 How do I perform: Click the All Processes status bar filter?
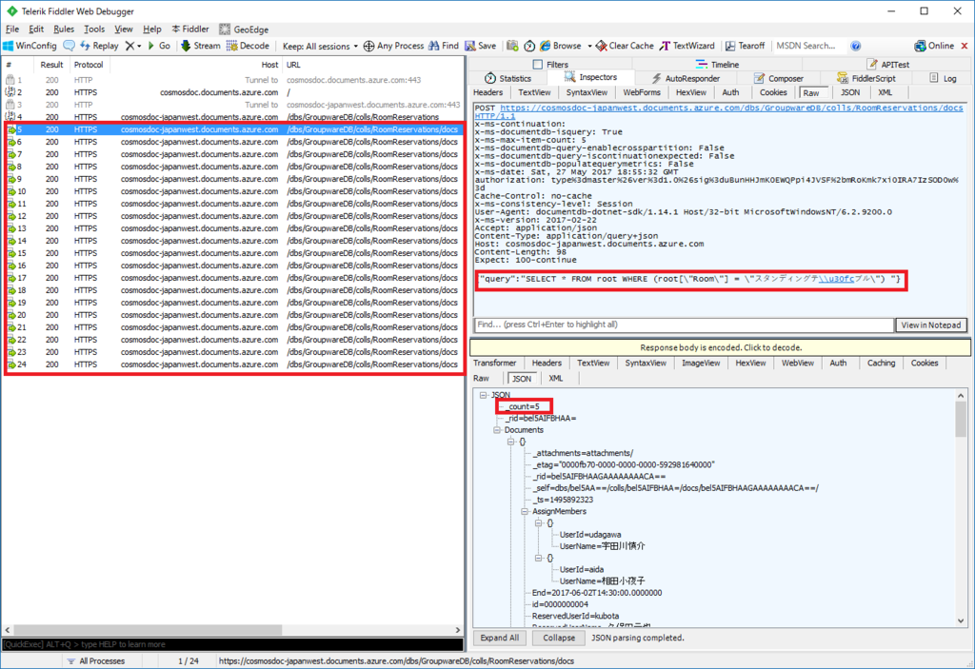click(x=96, y=661)
